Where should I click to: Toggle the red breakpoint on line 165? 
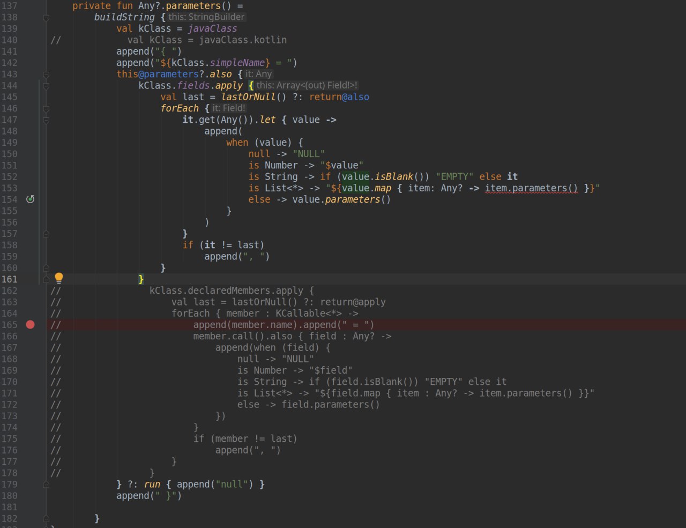click(31, 325)
